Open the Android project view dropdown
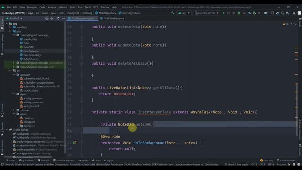 (x=14, y=18)
